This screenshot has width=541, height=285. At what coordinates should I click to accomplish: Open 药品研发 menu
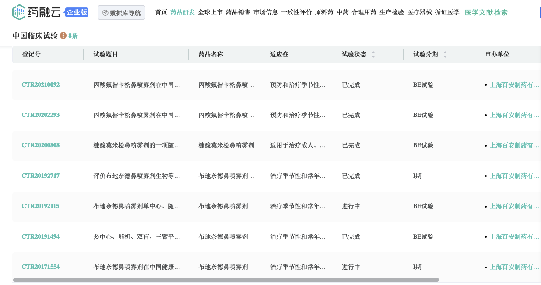tap(183, 12)
